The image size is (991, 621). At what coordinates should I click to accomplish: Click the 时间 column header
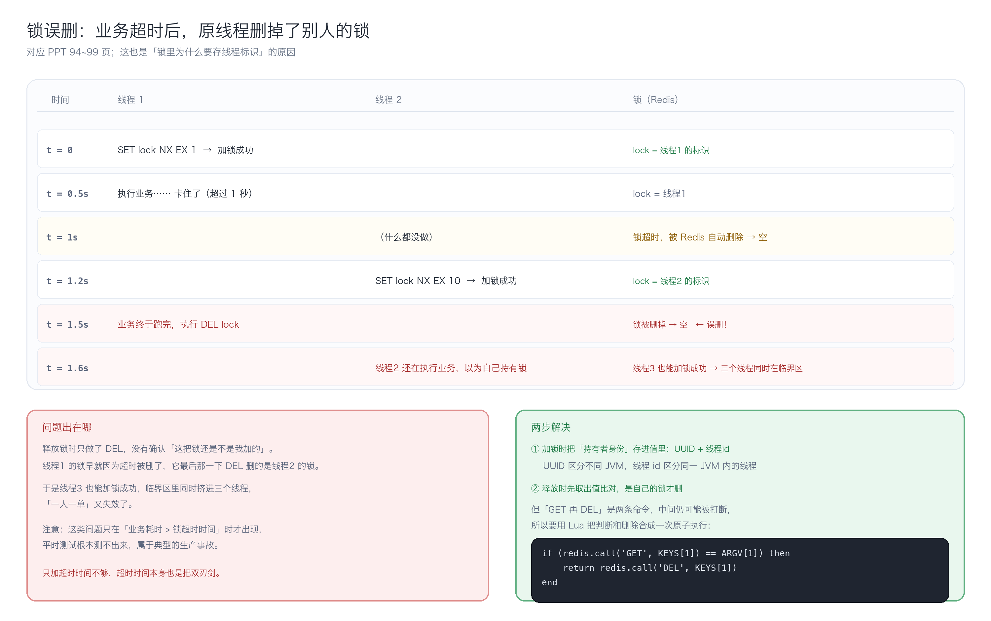(60, 100)
